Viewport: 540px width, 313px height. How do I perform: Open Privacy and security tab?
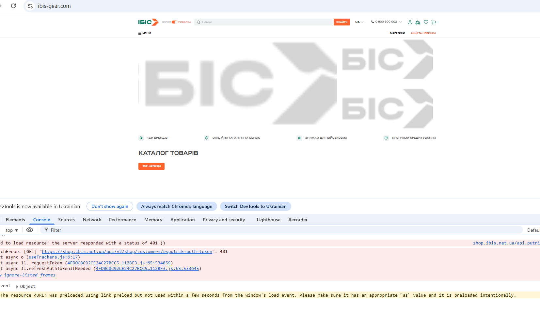pyautogui.click(x=224, y=220)
